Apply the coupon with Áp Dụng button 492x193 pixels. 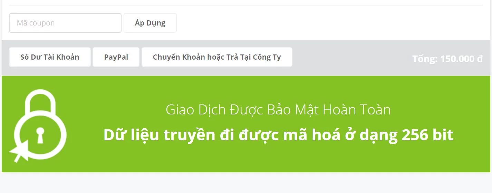pos(150,23)
